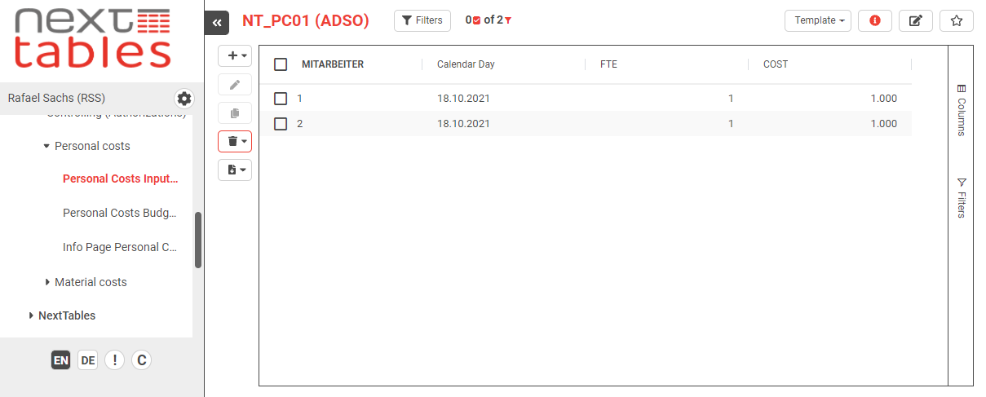Check the row for Mitarbeiter 1

tap(281, 99)
